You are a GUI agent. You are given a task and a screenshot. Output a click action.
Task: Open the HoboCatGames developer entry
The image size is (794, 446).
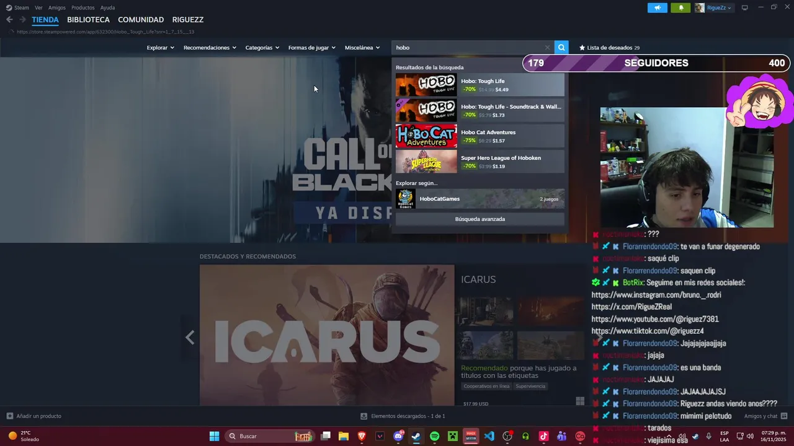coord(480,199)
